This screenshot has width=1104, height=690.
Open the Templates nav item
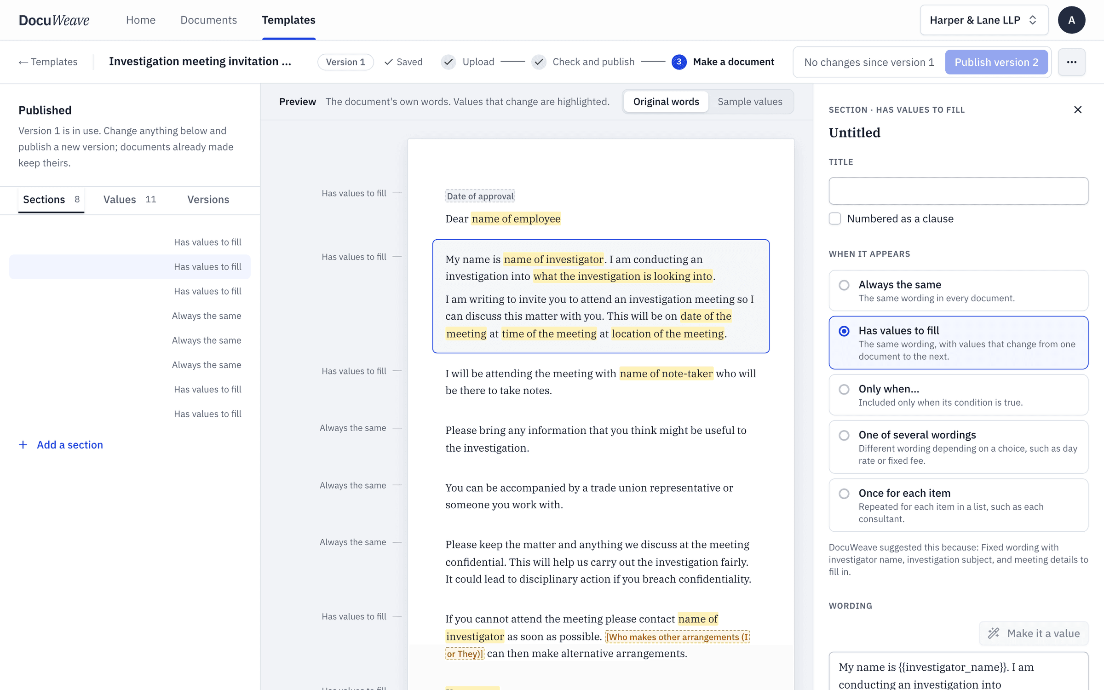click(x=288, y=20)
